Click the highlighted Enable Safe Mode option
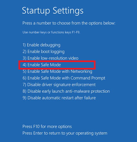This screenshot has height=142, width=137. [x=42, y=65]
